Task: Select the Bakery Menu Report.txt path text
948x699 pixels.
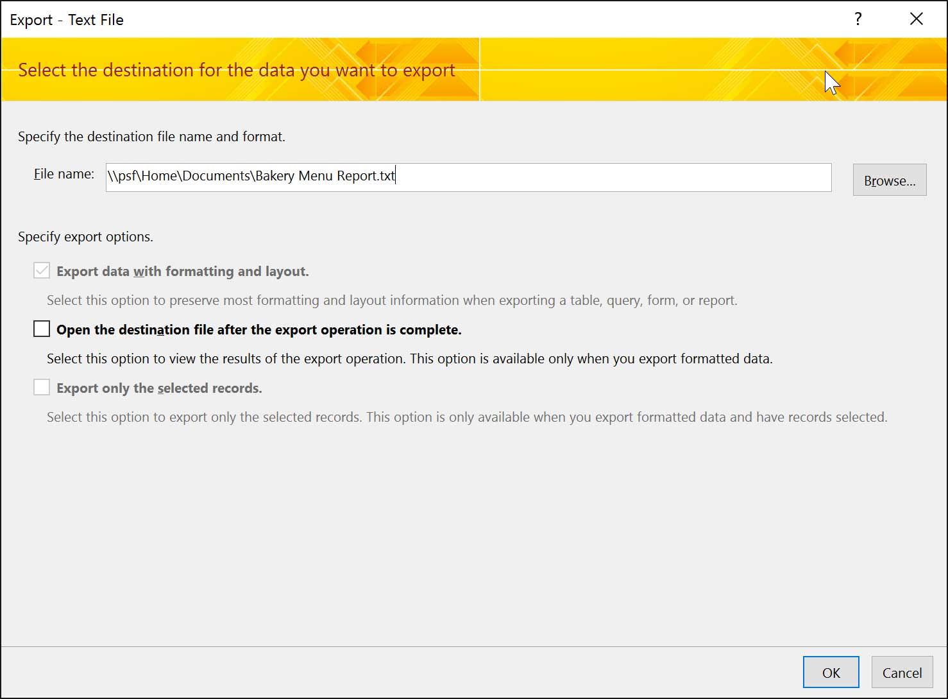Action: point(251,175)
